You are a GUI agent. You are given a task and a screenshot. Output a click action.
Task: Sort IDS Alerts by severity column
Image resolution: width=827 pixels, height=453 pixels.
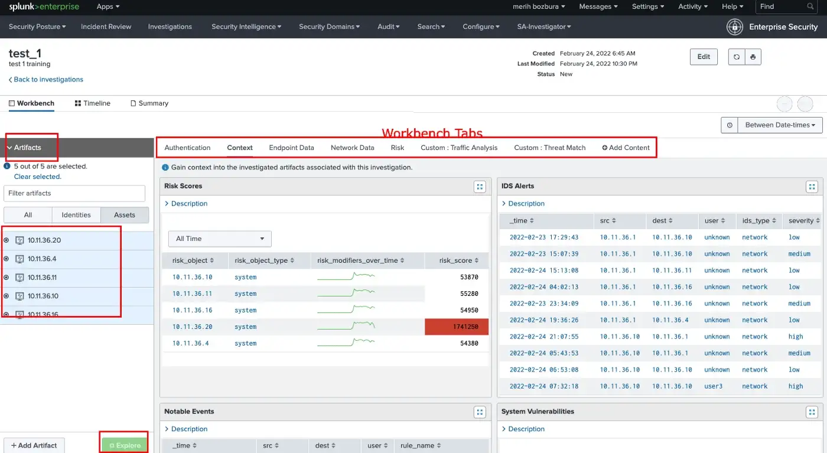(804, 220)
